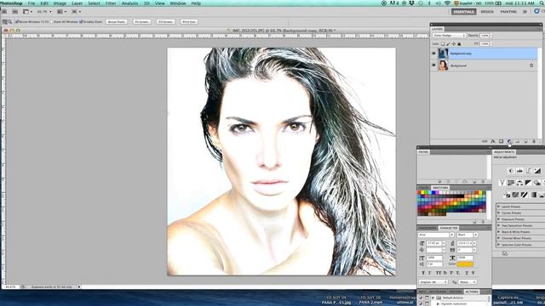Collapse the Default Actions set

point(433,297)
